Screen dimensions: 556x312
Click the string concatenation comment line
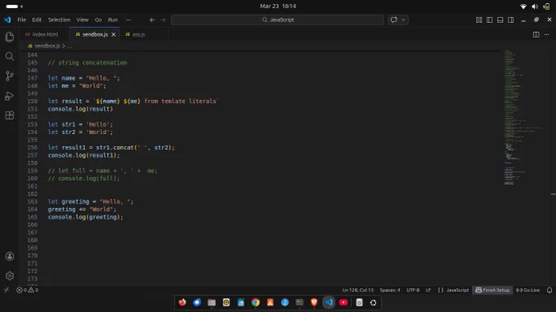click(x=87, y=63)
